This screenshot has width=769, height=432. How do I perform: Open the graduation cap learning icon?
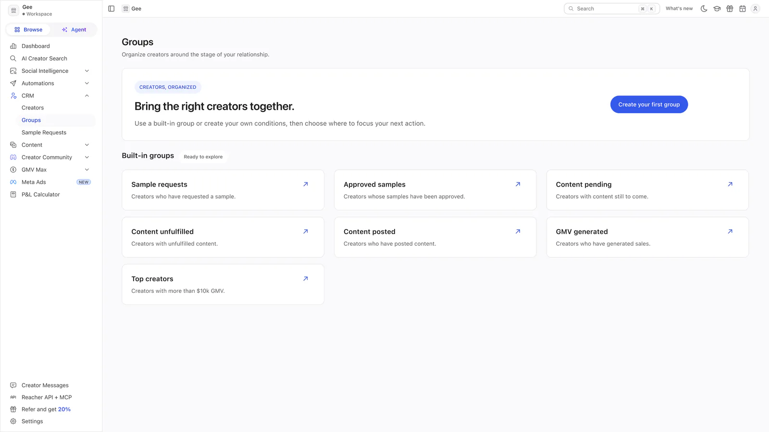coord(717,9)
